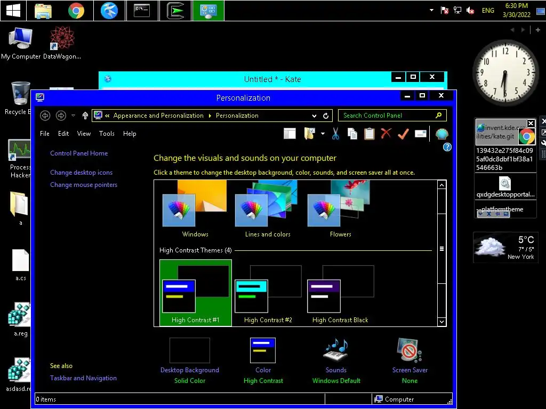The image size is (546, 409).
Task: Go to Control Panel Home
Action: point(79,153)
